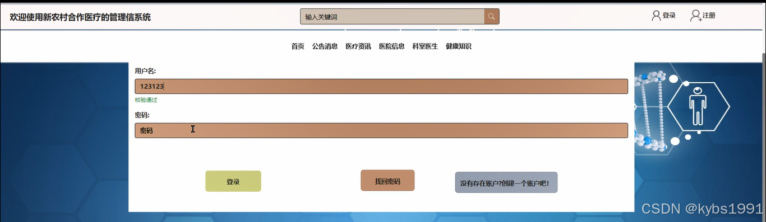The width and height of the screenshot is (766, 222).
Task: Click the 用户名: label
Action: click(x=145, y=71)
